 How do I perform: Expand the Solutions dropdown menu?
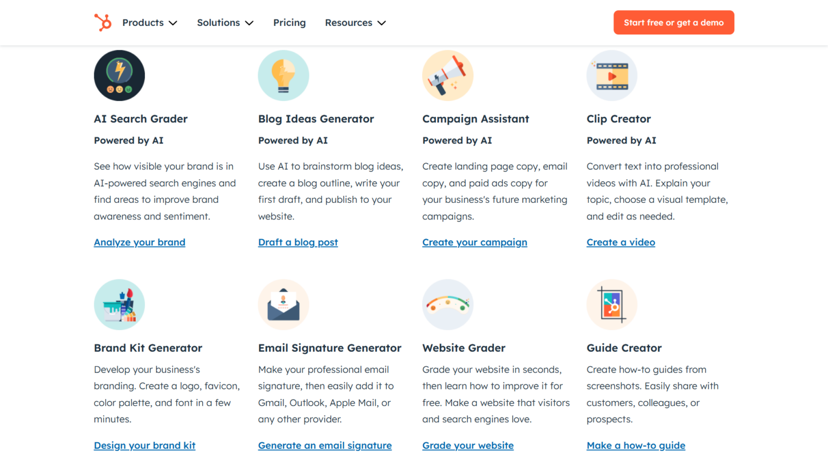pyautogui.click(x=225, y=23)
